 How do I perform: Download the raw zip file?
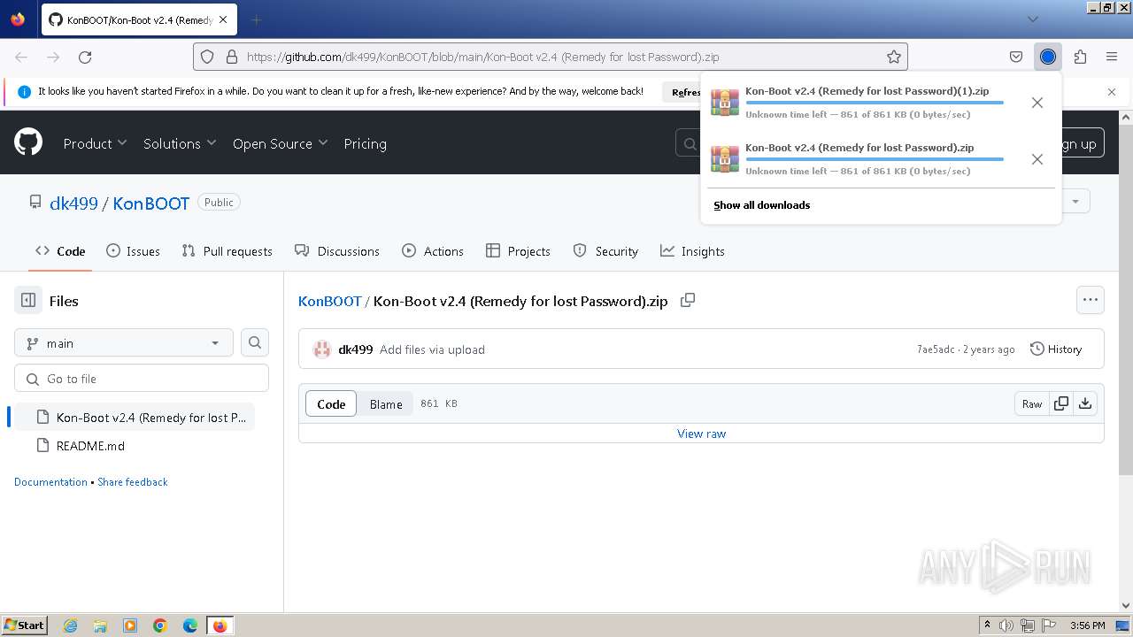coord(1085,403)
